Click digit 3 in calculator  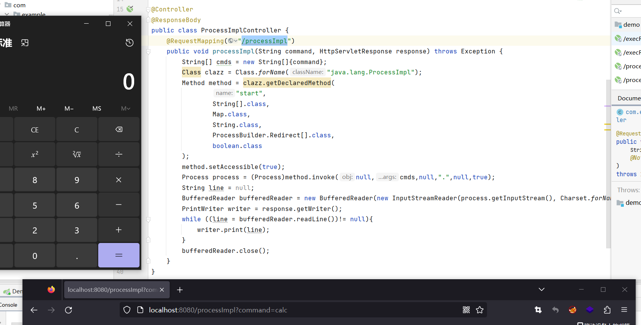point(77,230)
